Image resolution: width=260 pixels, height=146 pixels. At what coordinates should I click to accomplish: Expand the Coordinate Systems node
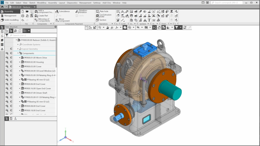pyautogui.click(x=18, y=44)
